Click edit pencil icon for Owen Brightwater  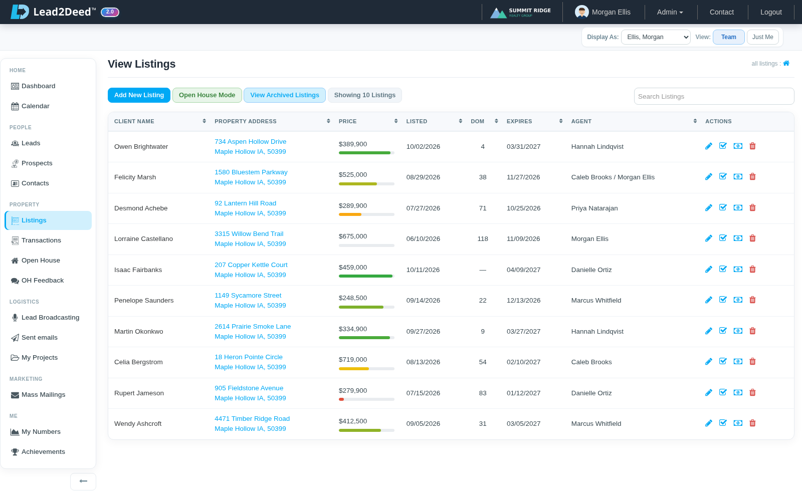click(709, 146)
